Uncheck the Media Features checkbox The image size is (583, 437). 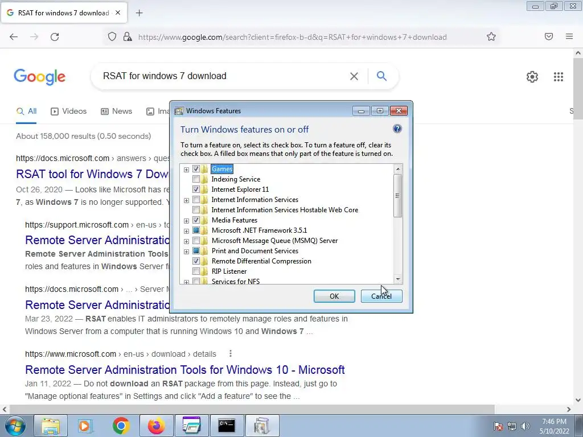196,220
